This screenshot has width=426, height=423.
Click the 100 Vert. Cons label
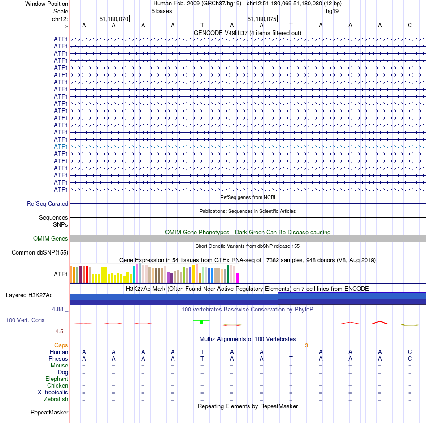pyautogui.click(x=25, y=320)
